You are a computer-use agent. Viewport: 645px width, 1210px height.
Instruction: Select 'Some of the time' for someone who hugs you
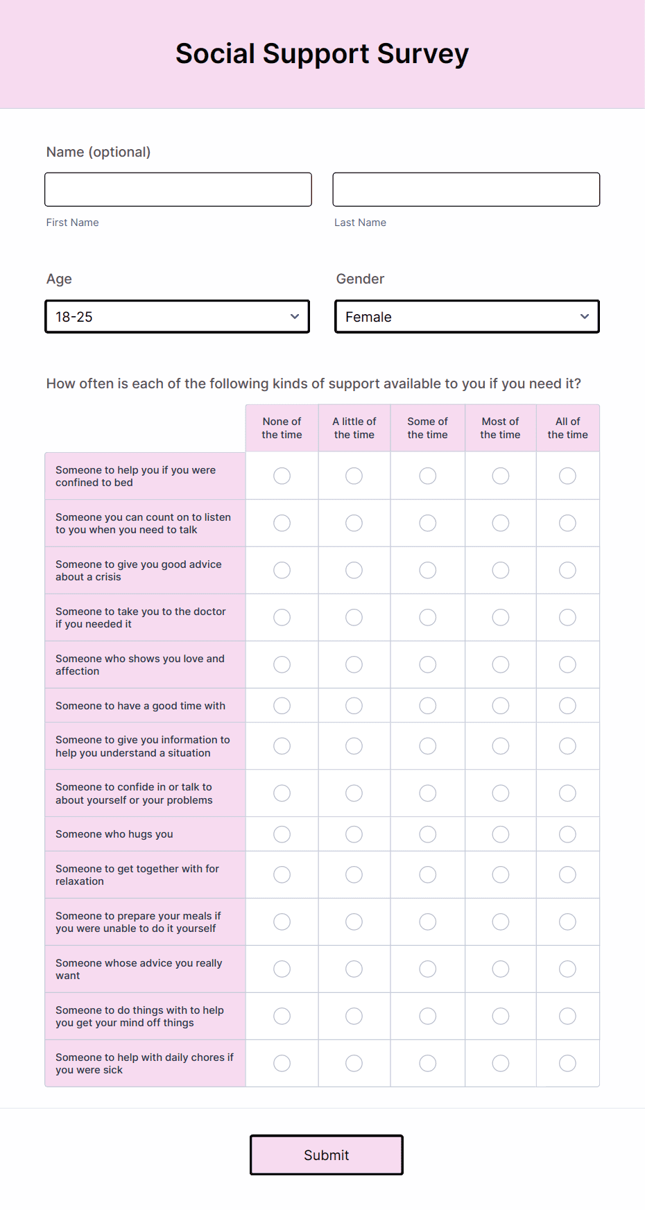pos(427,833)
